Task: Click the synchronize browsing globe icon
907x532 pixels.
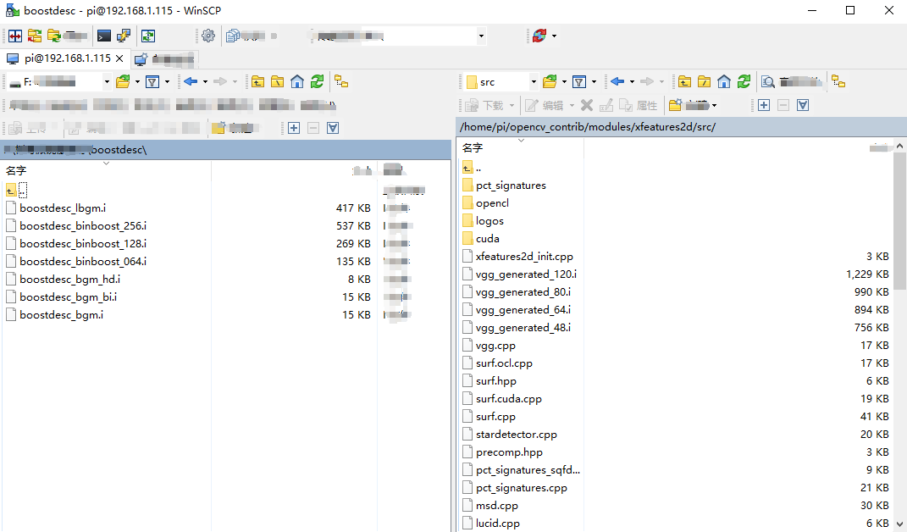Action: (x=539, y=36)
